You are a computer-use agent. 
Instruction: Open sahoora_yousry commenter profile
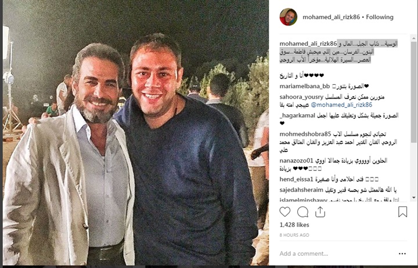pyautogui.click(x=301, y=97)
